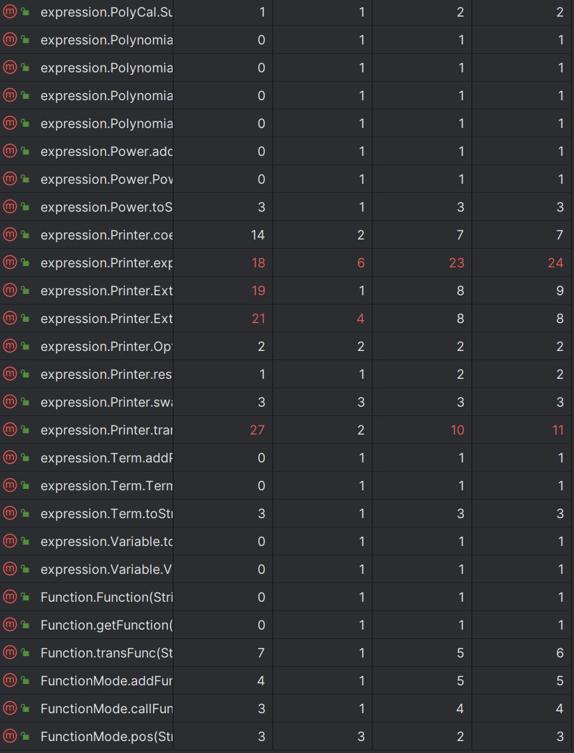Select the FunctionMode.callFun method entry
574x753 pixels.
(x=287, y=709)
